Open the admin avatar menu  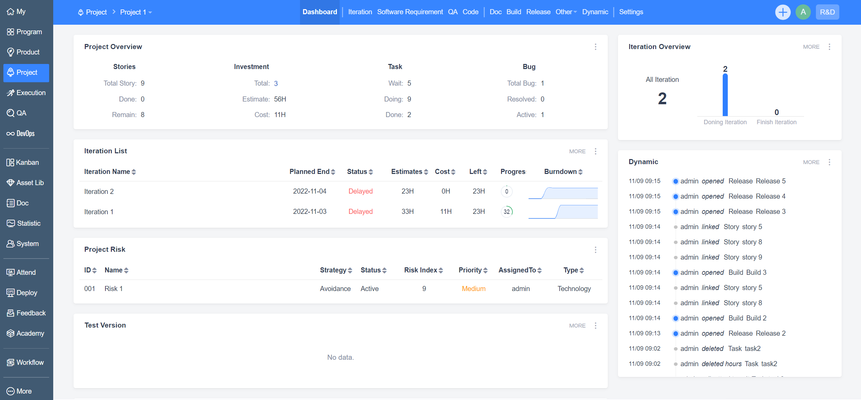(x=803, y=12)
